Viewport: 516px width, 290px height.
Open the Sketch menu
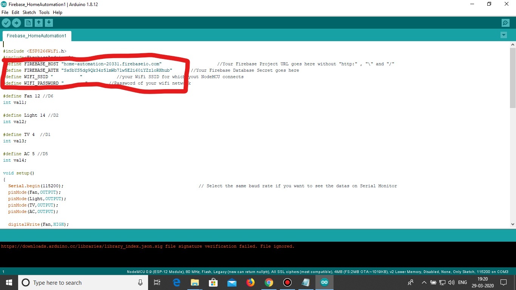tap(29, 12)
